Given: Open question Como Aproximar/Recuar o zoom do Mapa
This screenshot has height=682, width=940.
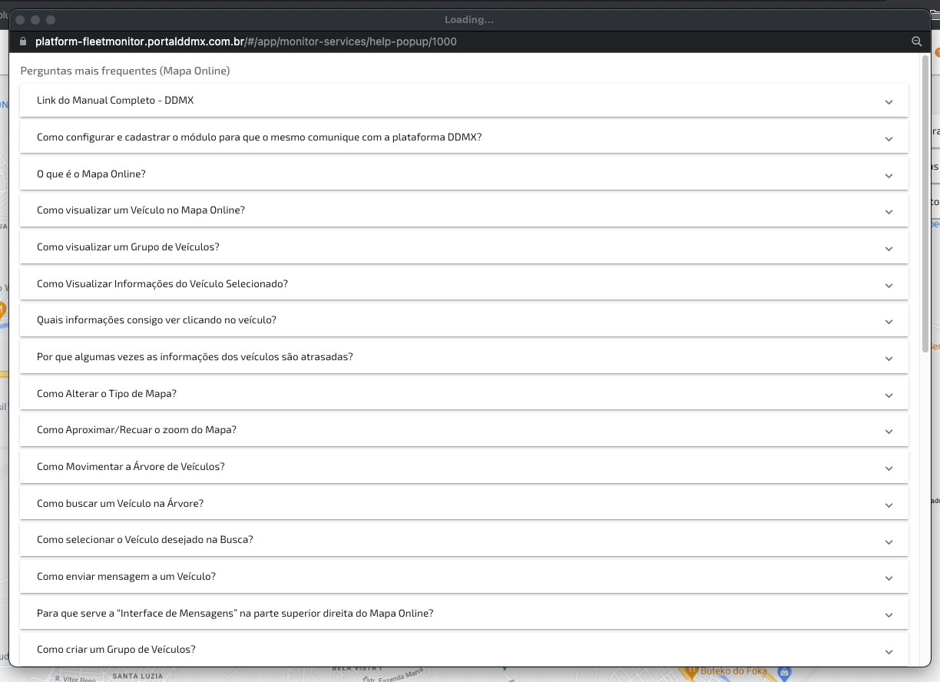Looking at the screenshot, I should (464, 430).
